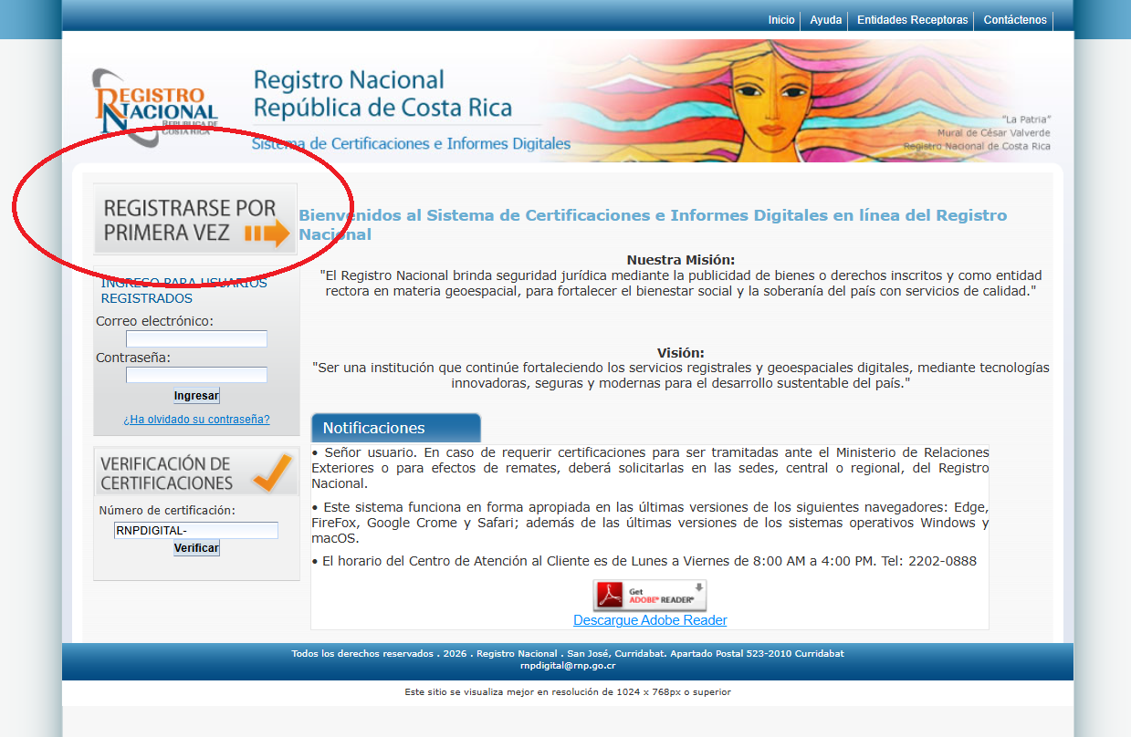Image resolution: width=1131 pixels, height=737 pixels.
Task: Click the Registro Nacional República de Costa Rica title
Action: tap(382, 94)
